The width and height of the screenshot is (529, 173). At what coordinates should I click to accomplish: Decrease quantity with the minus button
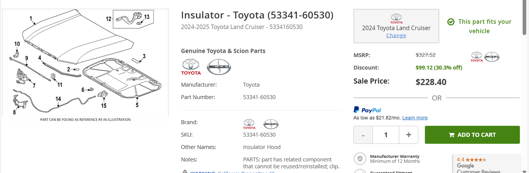(x=363, y=135)
